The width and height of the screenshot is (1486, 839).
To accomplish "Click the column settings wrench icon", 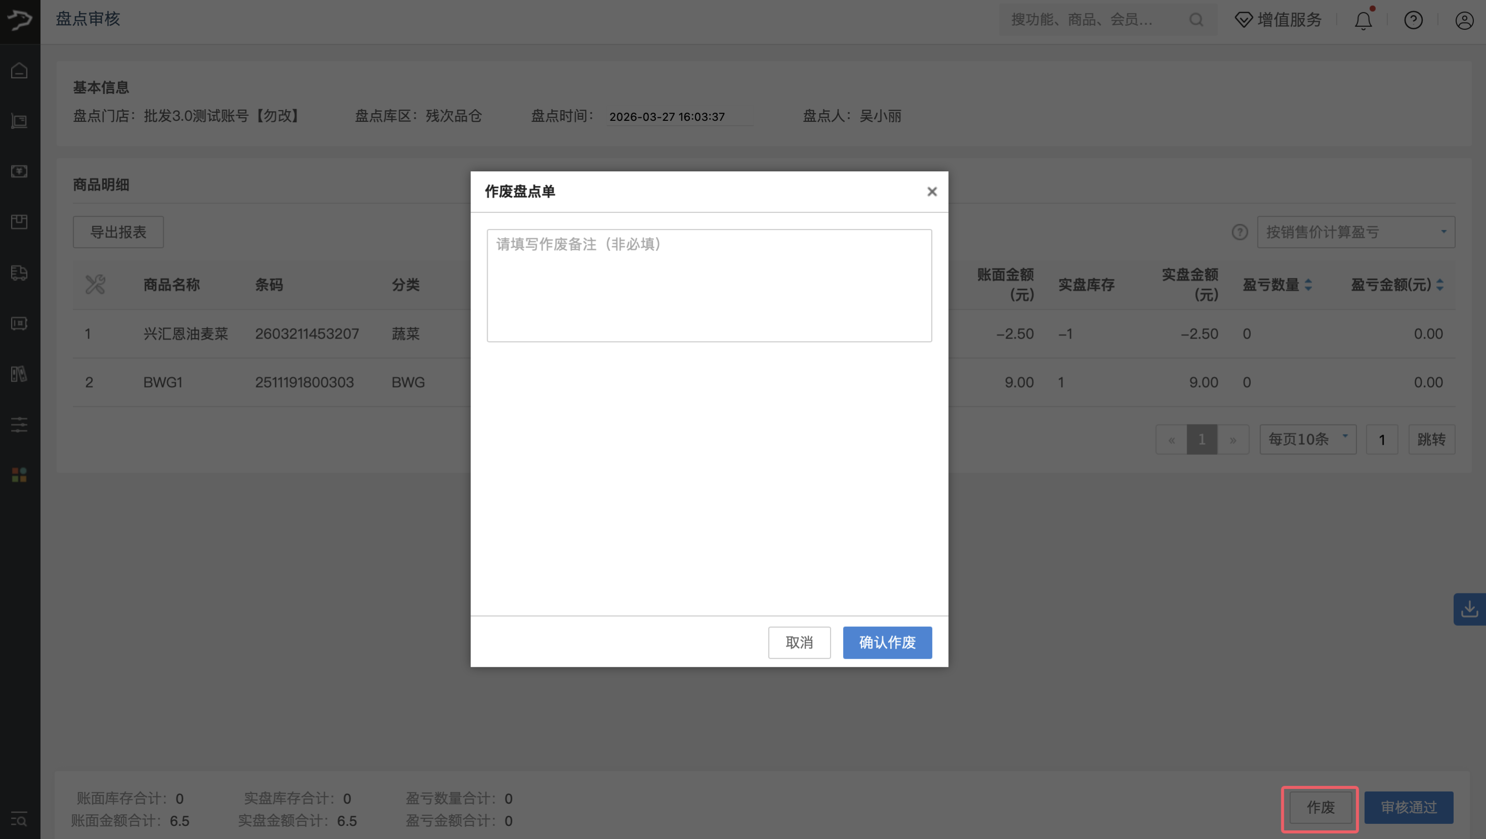I will click(x=95, y=284).
